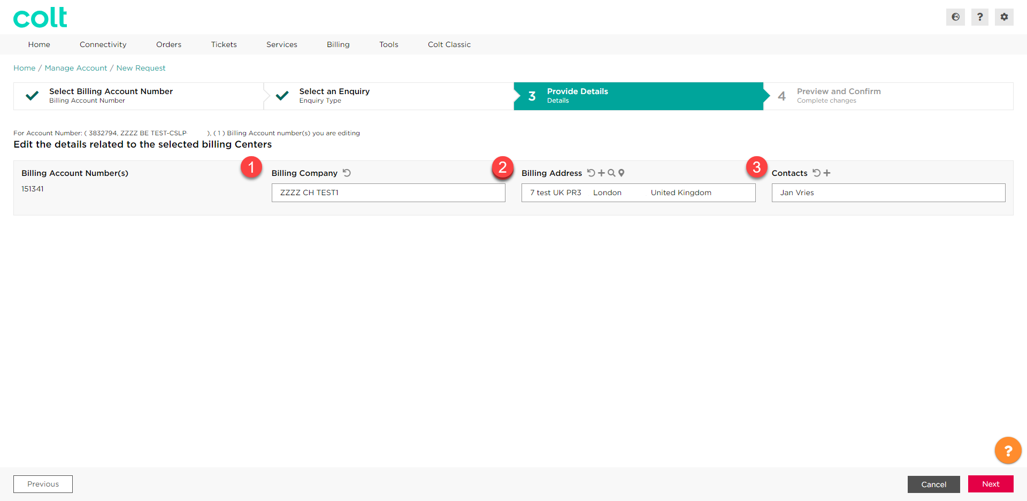1027x501 pixels.
Task: Go back with the Previous button
Action: pyautogui.click(x=43, y=484)
